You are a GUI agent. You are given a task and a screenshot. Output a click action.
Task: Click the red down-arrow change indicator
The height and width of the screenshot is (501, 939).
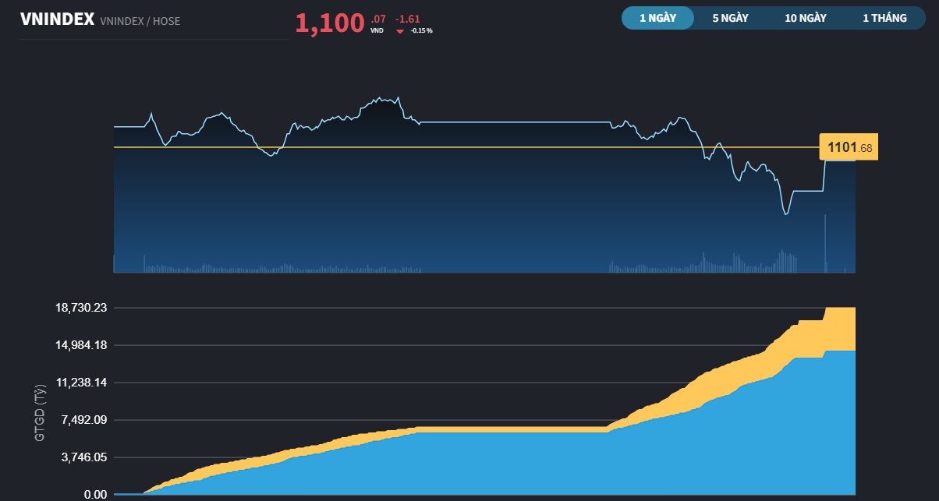click(x=400, y=31)
